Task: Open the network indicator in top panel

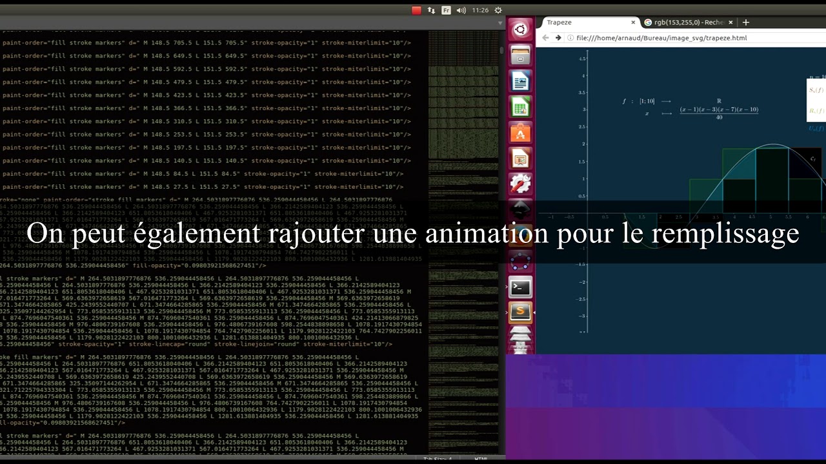Action: pos(431,10)
